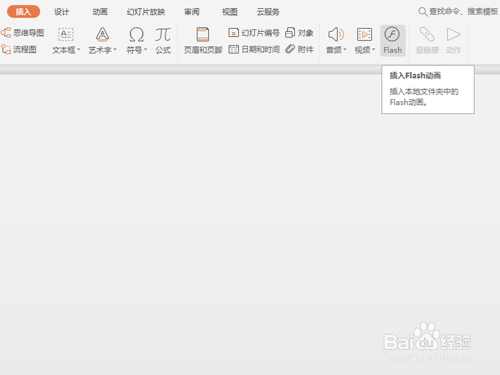Click the 符号 omega symbol icon
The width and height of the screenshot is (500, 375).
click(x=136, y=34)
